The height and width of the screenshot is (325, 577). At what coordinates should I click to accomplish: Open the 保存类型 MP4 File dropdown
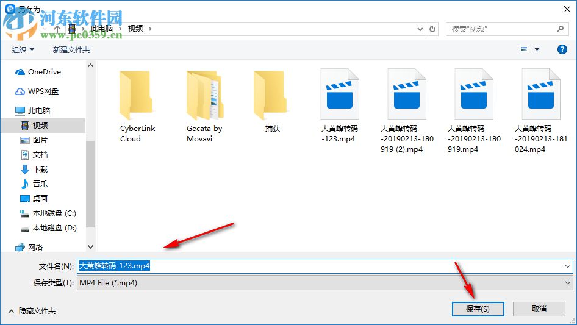[324, 283]
